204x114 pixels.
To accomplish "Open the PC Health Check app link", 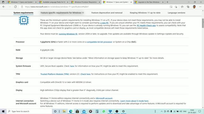I will click(146, 25).
